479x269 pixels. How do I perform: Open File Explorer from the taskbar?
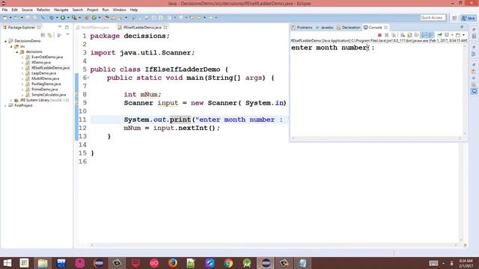[x=43, y=263]
